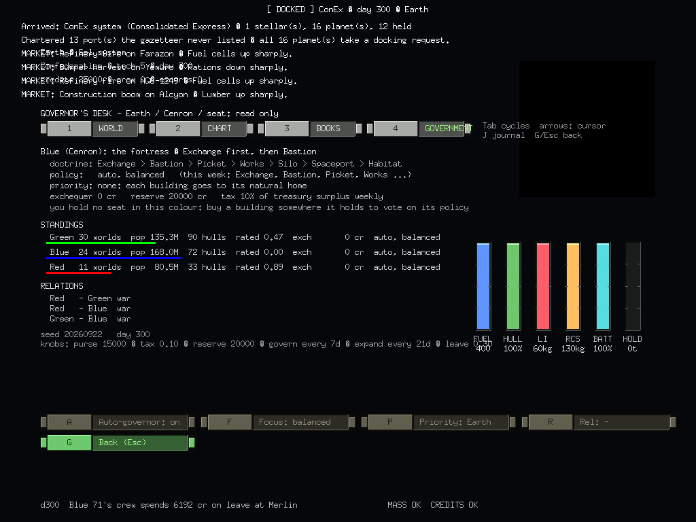Click the Rel: - button
This screenshot has width=696, height=522.
pos(599,422)
